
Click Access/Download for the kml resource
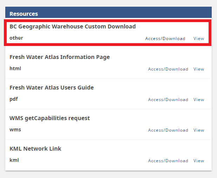tap(168, 161)
